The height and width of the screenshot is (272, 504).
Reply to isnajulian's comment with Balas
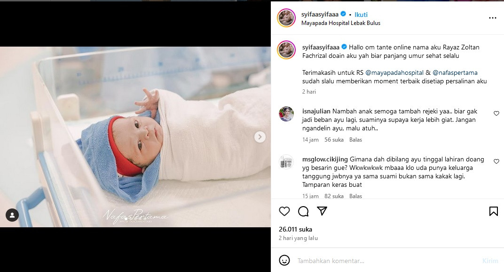click(355, 140)
